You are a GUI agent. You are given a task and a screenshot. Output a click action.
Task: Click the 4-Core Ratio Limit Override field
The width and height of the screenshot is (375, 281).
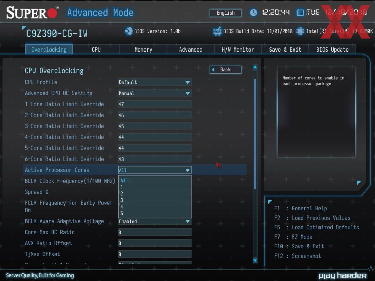click(155, 137)
